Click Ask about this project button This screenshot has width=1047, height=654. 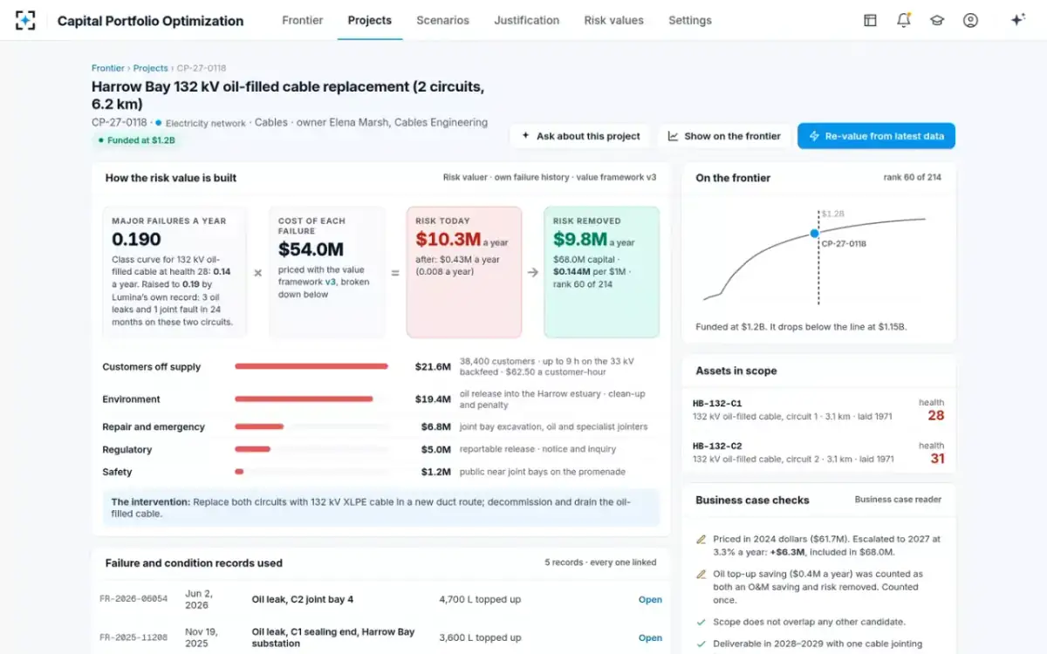click(x=580, y=136)
